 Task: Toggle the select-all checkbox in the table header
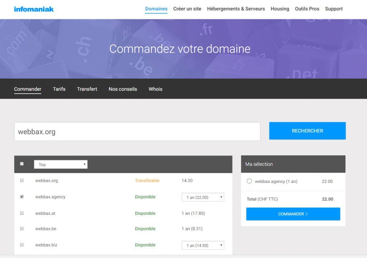pyautogui.click(x=22, y=164)
